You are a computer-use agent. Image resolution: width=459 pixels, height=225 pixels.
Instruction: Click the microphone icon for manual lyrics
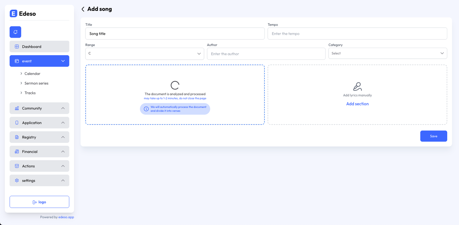pos(357,86)
